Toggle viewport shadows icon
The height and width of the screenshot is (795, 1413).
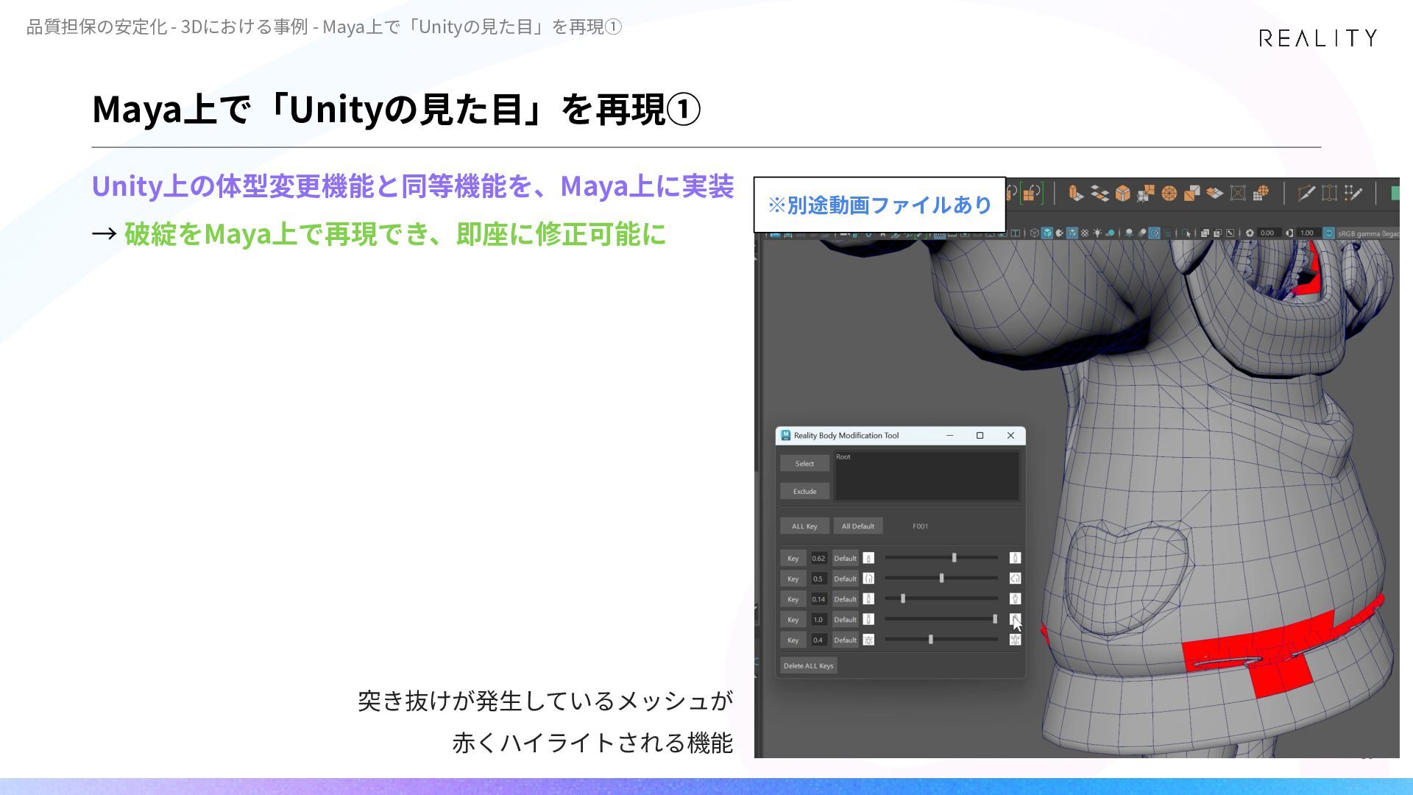[x=1110, y=233]
